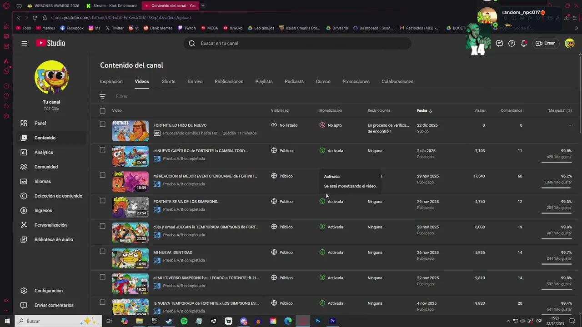This screenshot has width=582, height=327.
Task: Open thumbnail of el NUEVO CAPÍTULO video
Action: (x=130, y=156)
